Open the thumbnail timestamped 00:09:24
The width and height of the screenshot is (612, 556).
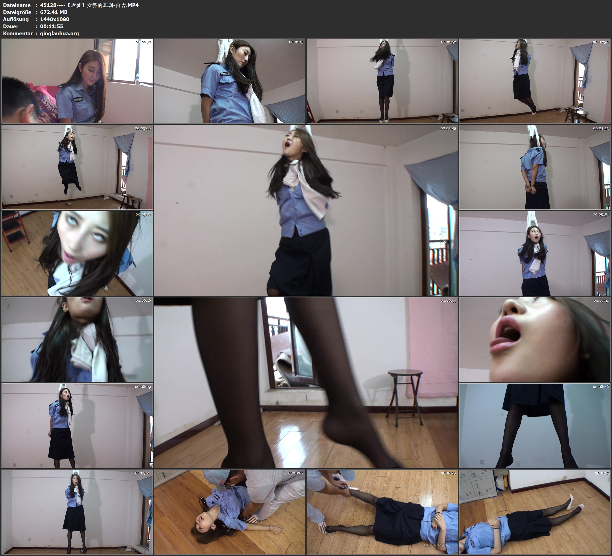coord(77,512)
